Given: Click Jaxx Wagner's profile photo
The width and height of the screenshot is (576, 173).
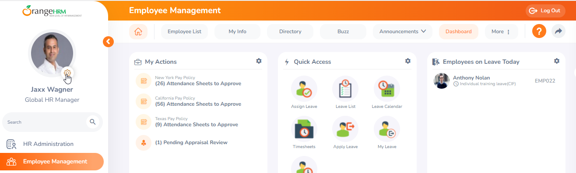Looking at the screenshot, I should [52, 53].
